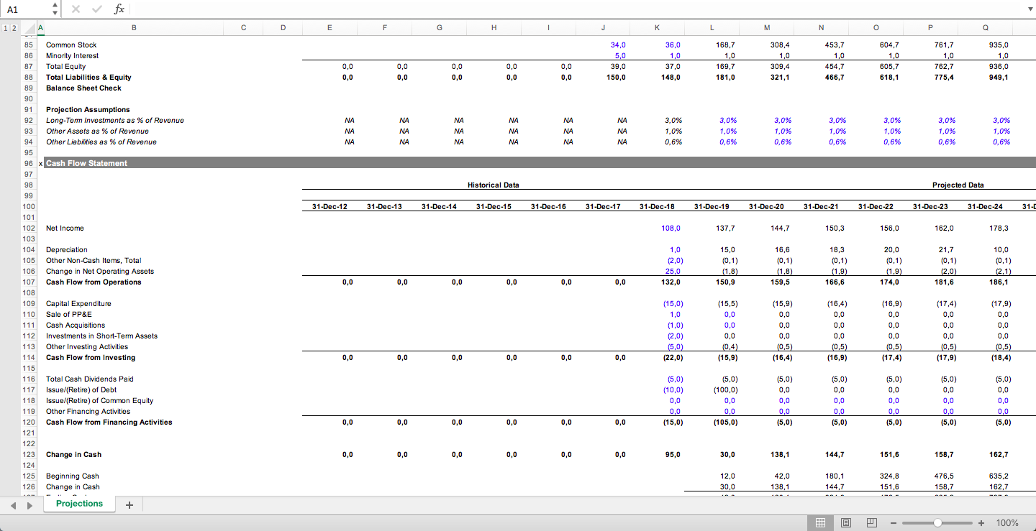1036x531 pixels.
Task: Toggle outline level 2 button
Action: (14, 27)
